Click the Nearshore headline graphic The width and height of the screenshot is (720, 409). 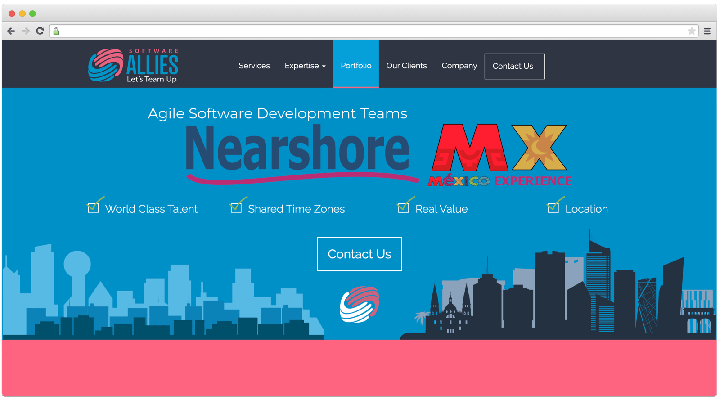(301, 154)
